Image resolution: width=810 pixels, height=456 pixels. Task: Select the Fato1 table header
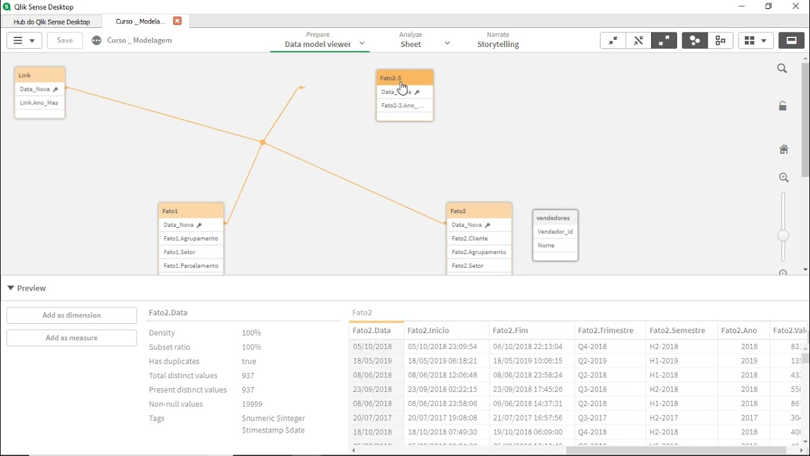191,211
